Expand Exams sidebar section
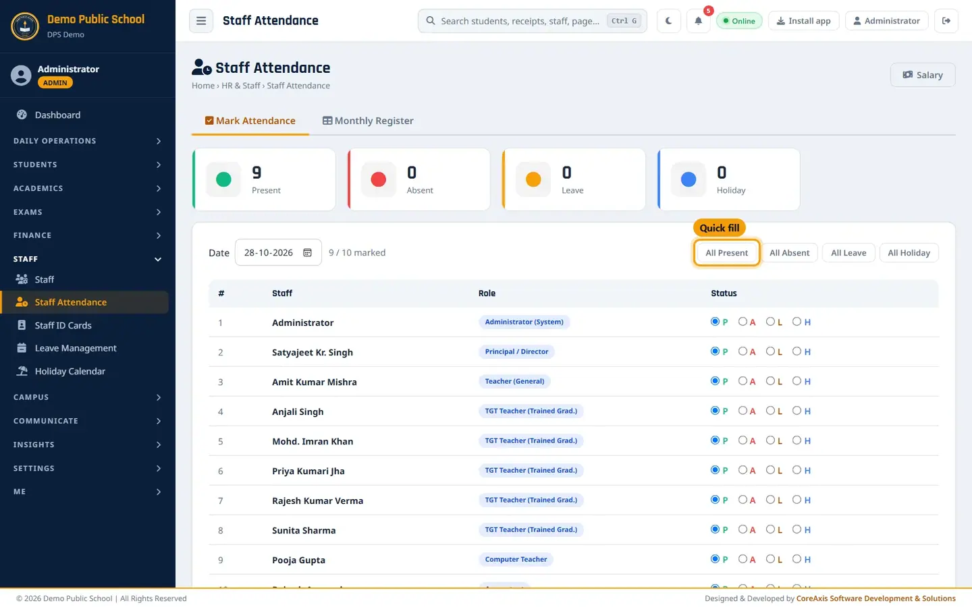 point(88,212)
